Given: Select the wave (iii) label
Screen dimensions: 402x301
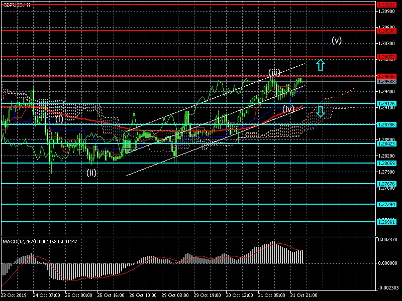Looking at the screenshot, I should click(274, 72).
